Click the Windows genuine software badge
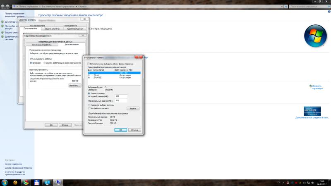This screenshot has height=186, width=331. (312, 111)
